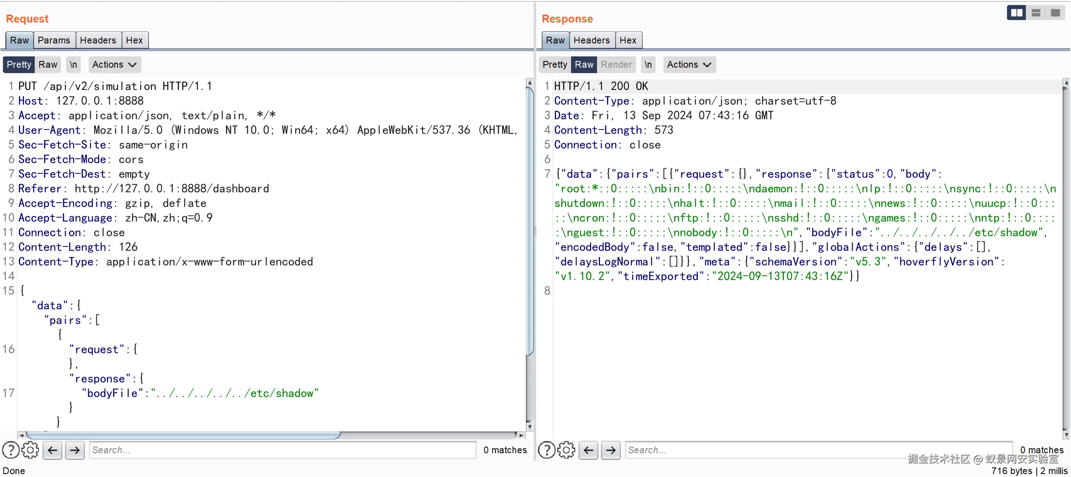Switch to single-pane combined layout view

tap(1055, 13)
